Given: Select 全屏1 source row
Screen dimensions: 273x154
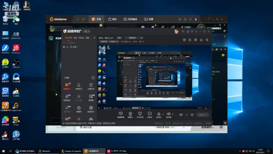Looking at the screenshot, I should (80, 47).
